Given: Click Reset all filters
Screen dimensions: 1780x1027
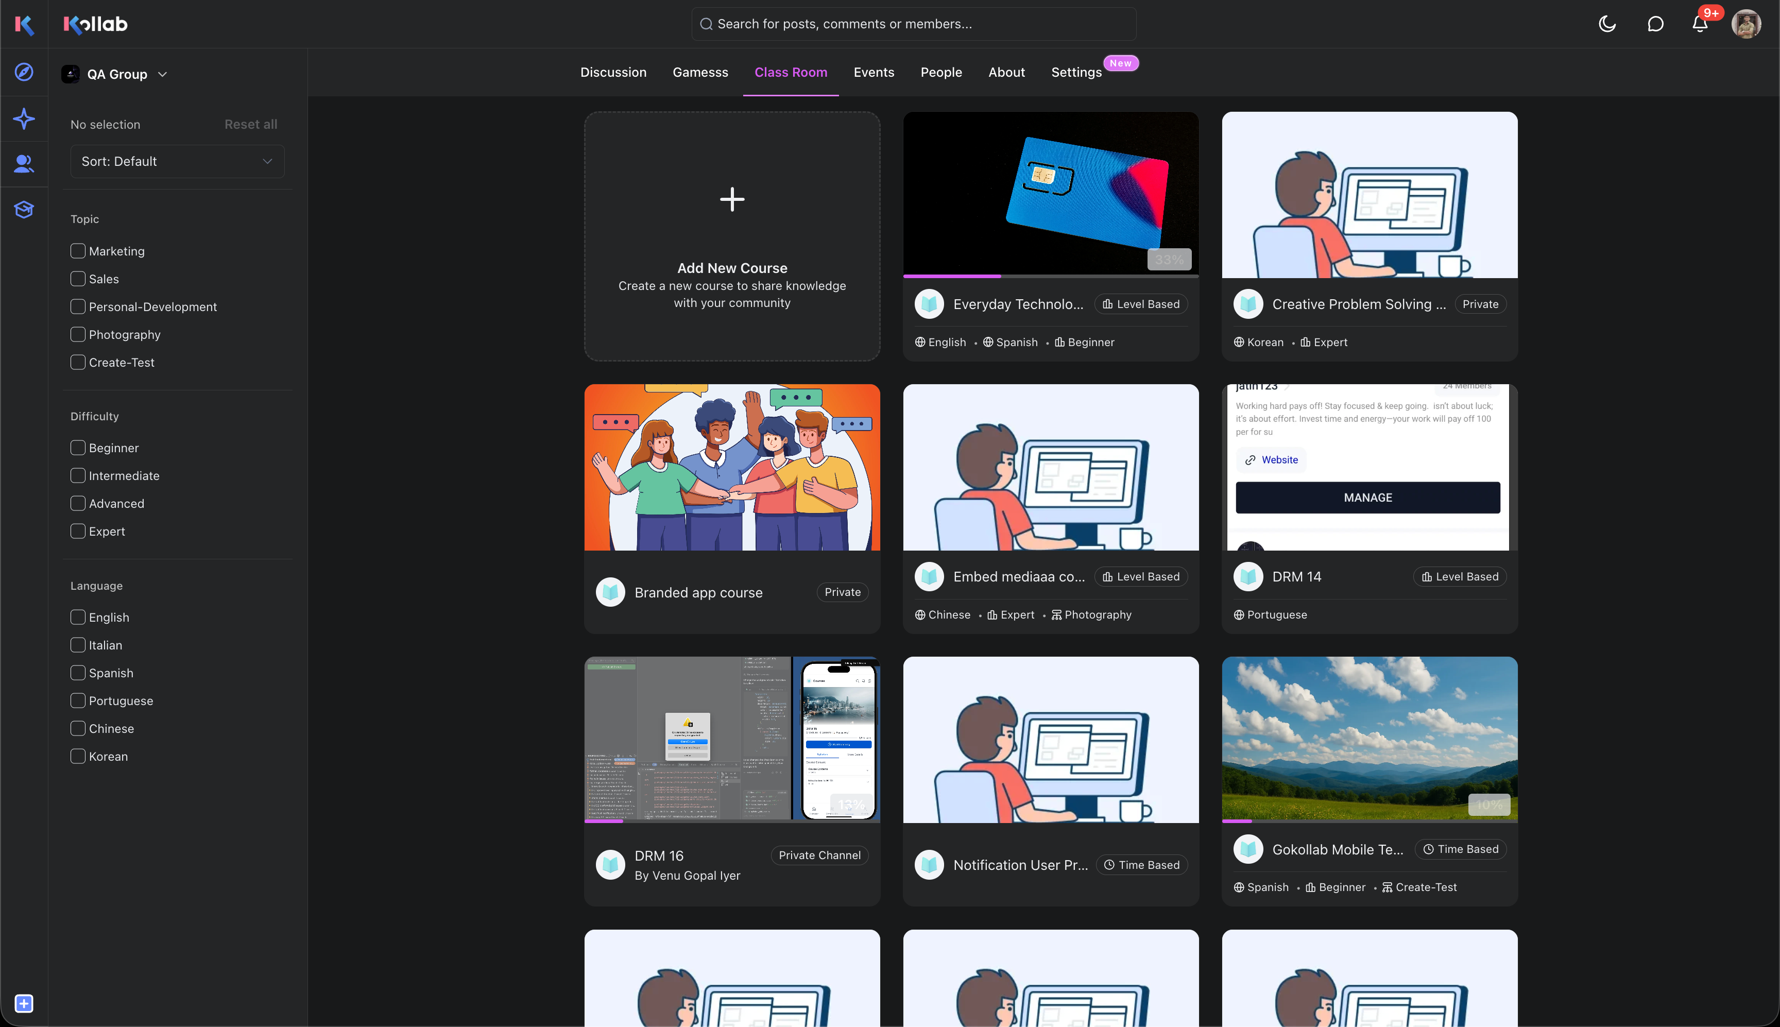Looking at the screenshot, I should point(250,124).
